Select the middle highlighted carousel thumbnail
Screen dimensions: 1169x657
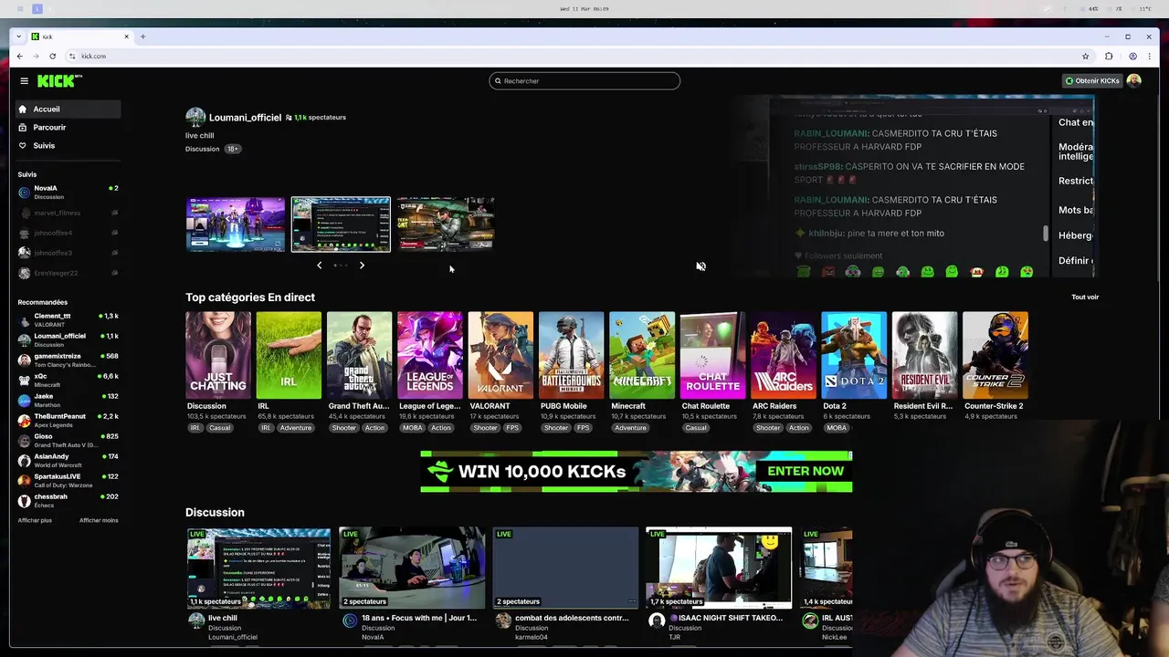pyautogui.click(x=341, y=224)
